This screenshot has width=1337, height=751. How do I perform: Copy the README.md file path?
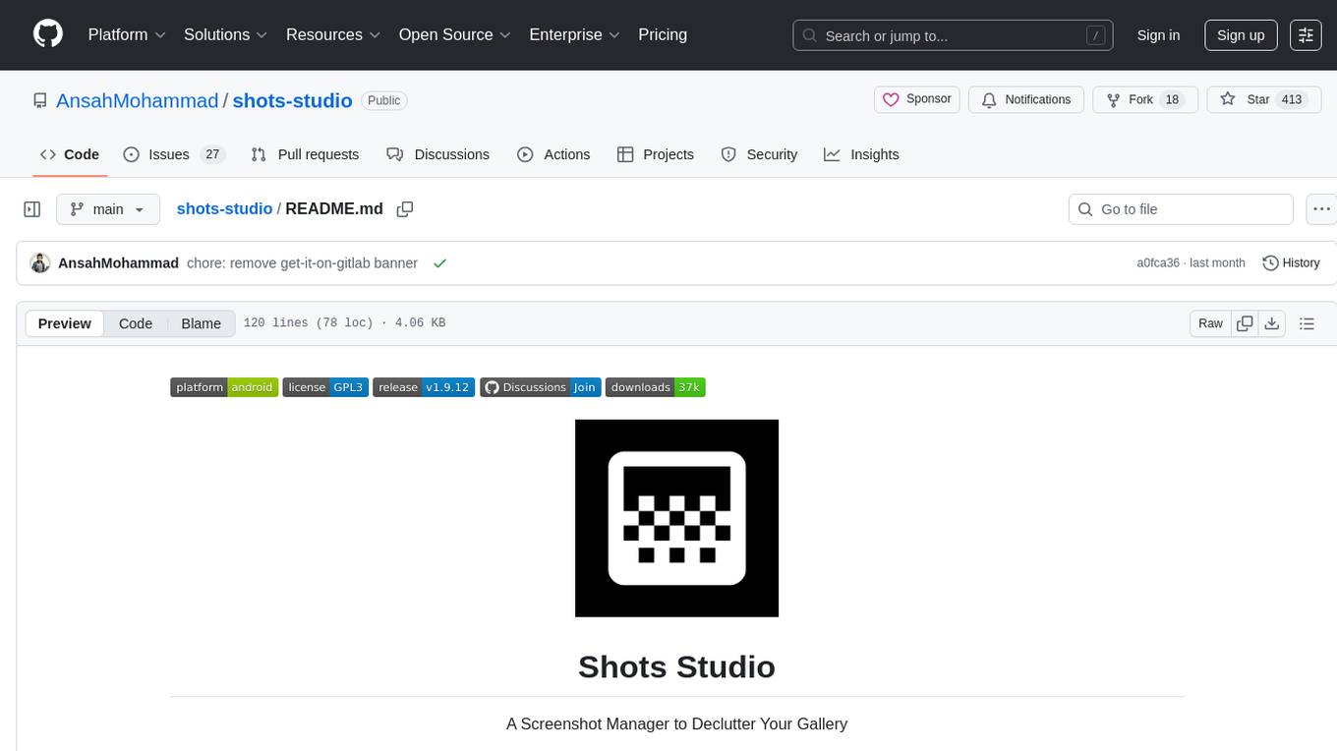pyautogui.click(x=404, y=209)
